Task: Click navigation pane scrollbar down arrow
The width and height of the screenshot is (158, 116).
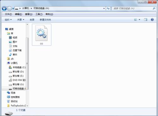Action: (27, 106)
